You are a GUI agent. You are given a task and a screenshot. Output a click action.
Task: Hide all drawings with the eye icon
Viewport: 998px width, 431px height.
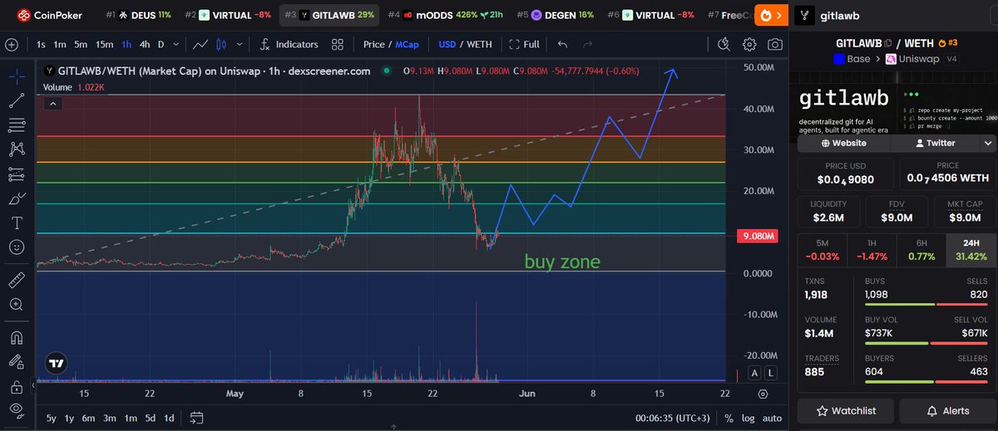coord(17,409)
